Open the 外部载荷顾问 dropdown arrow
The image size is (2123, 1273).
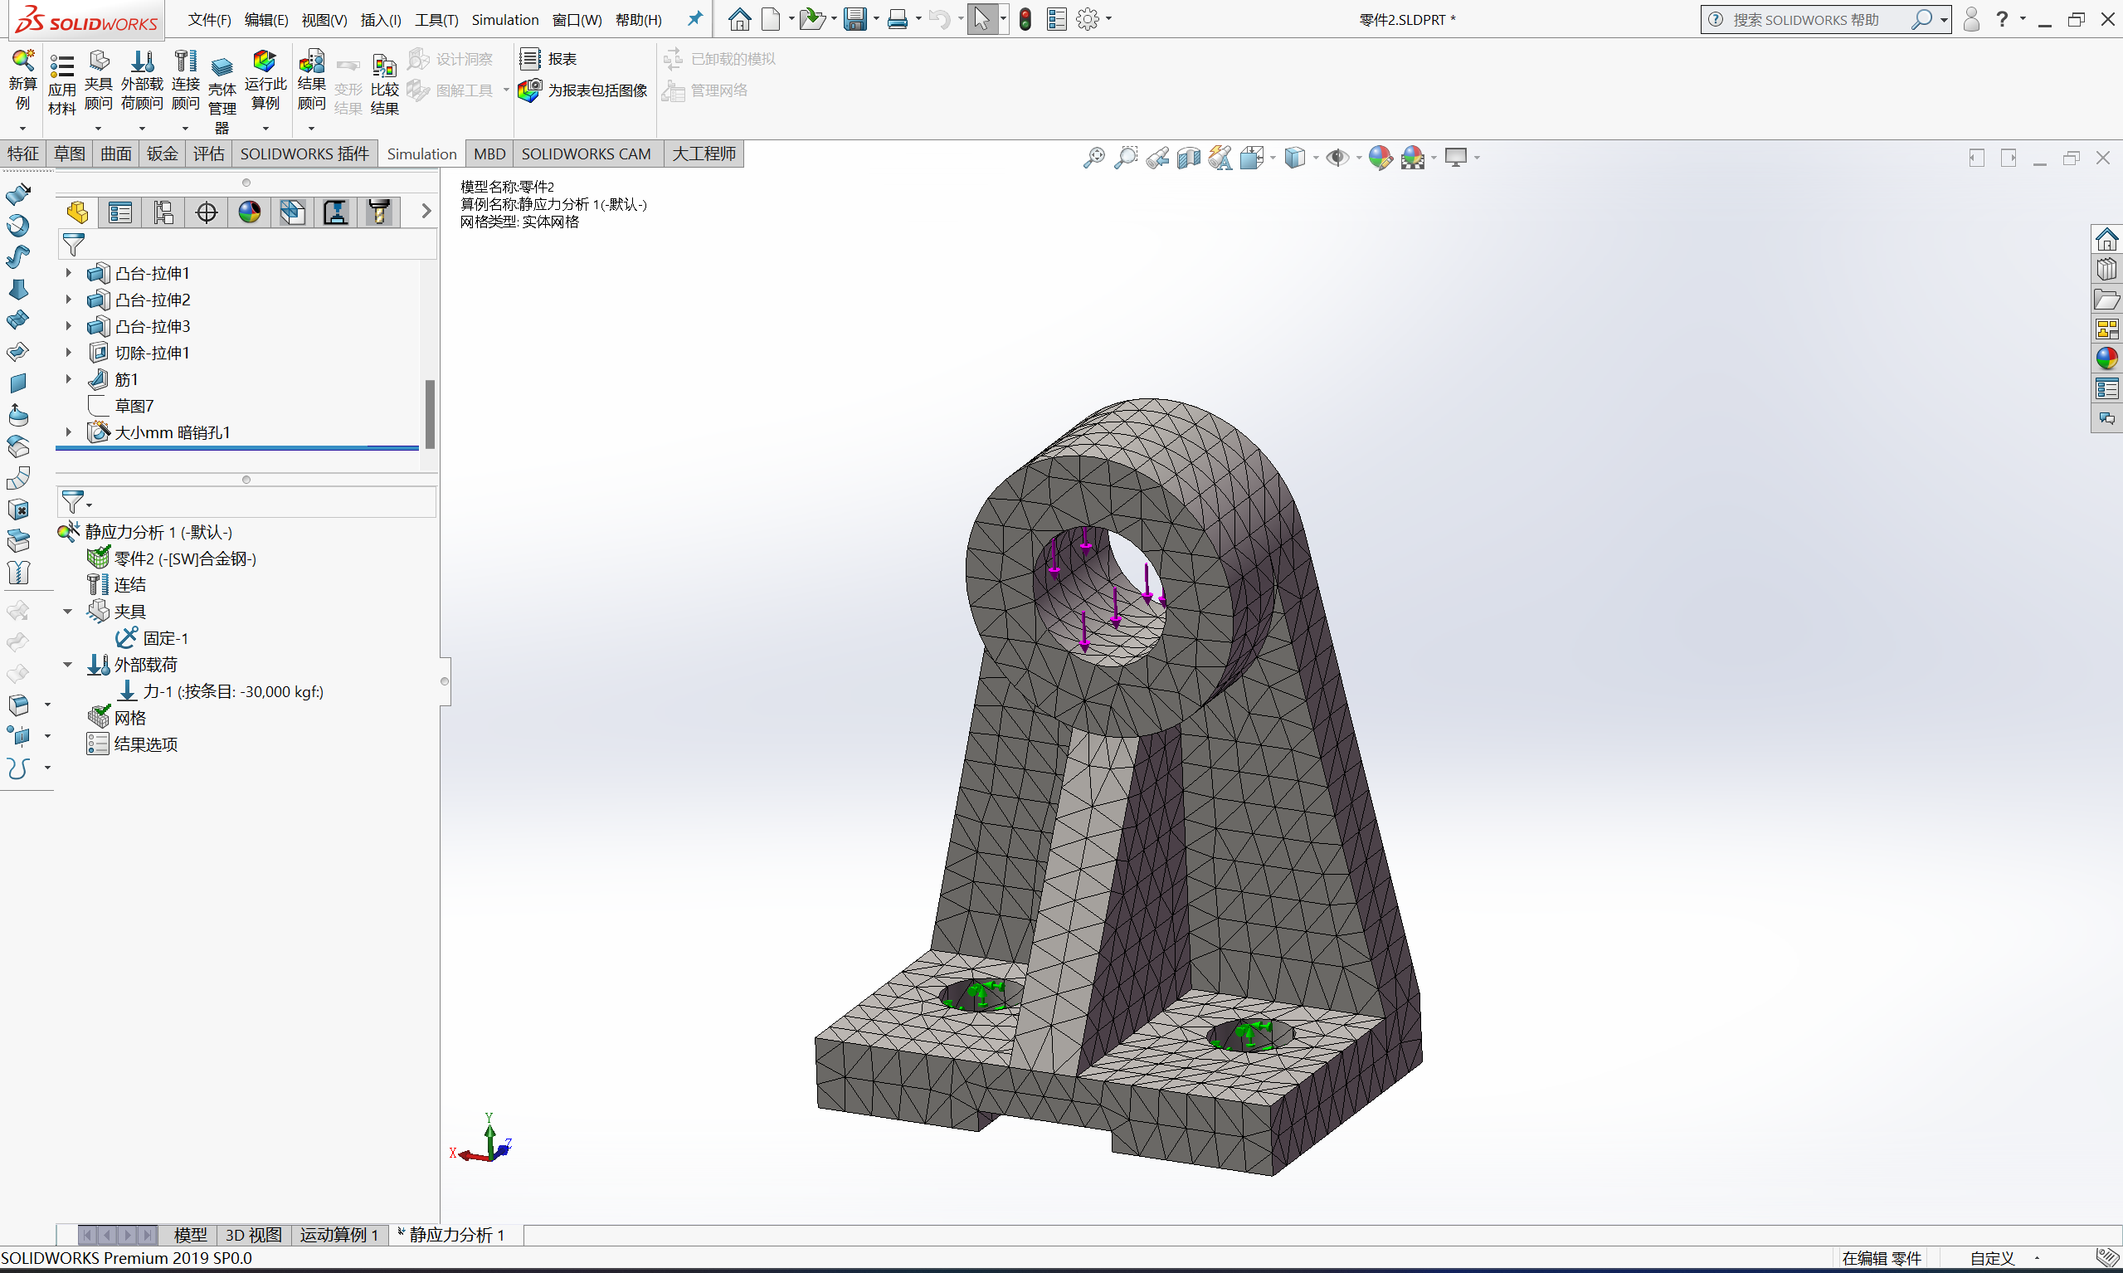click(142, 129)
